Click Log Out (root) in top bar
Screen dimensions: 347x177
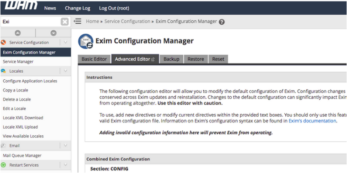114,8
